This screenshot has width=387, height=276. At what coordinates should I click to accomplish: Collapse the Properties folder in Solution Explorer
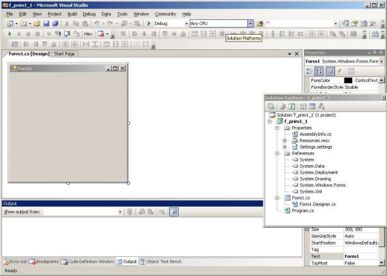pyautogui.click(x=277, y=128)
